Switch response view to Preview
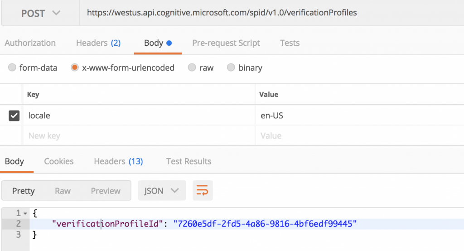Image resolution: width=464 pixels, height=251 pixels. [x=106, y=191]
